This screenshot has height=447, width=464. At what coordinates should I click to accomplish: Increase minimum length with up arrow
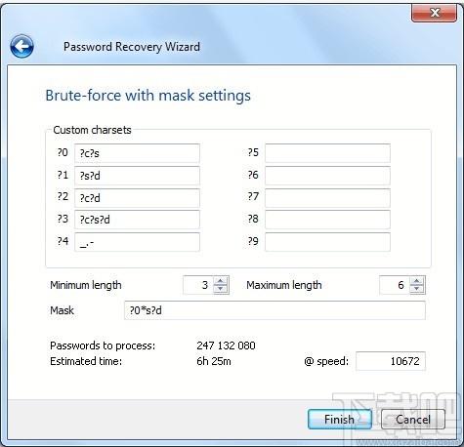pos(221,281)
